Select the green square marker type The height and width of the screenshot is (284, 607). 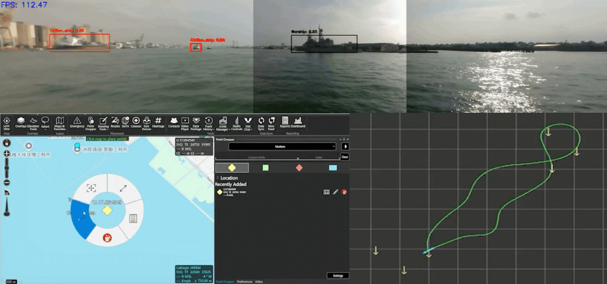266,168
